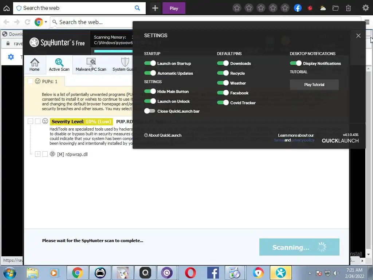Click the magnifier icon in Search the web box
Viewport: 373px width, 280px height.
(x=137, y=8)
